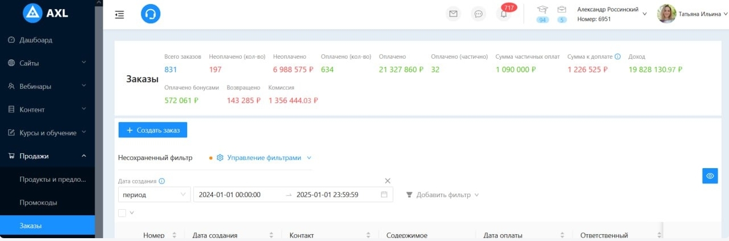Click Доход value 19 828 130.97 ₽
The height and width of the screenshot is (241, 729).
(655, 70)
